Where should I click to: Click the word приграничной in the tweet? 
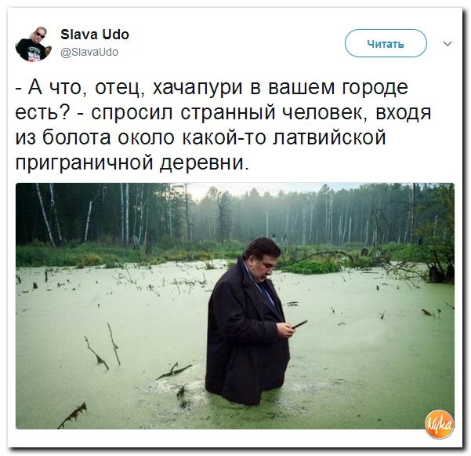85,164
